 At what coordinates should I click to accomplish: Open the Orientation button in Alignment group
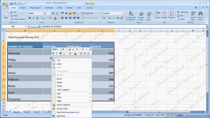click(75, 13)
